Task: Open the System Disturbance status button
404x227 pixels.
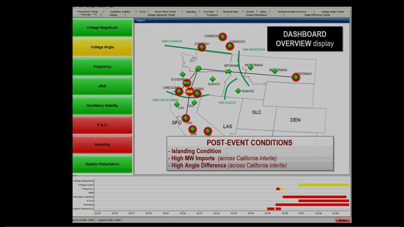Action: (102, 164)
